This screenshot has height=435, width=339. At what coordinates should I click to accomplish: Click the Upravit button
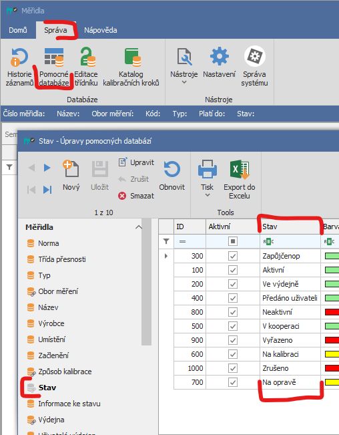coord(136,162)
